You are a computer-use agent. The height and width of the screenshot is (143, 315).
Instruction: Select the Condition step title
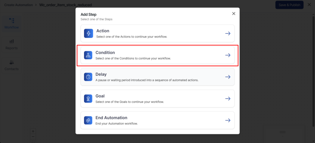pos(105,53)
